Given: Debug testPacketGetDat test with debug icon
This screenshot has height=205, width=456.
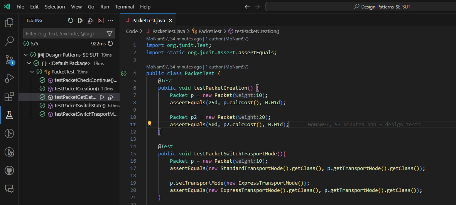Looking at the screenshot, I should tap(110, 97).
